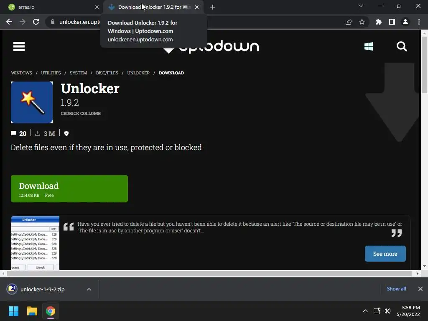Click the Uptodown logo in the header
Image resolution: width=428 pixels, height=321 pixels.
[x=211, y=46]
